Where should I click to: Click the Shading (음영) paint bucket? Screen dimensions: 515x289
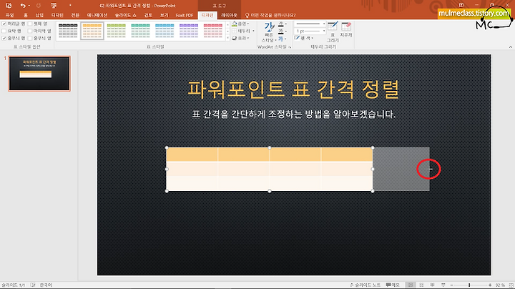(x=235, y=24)
